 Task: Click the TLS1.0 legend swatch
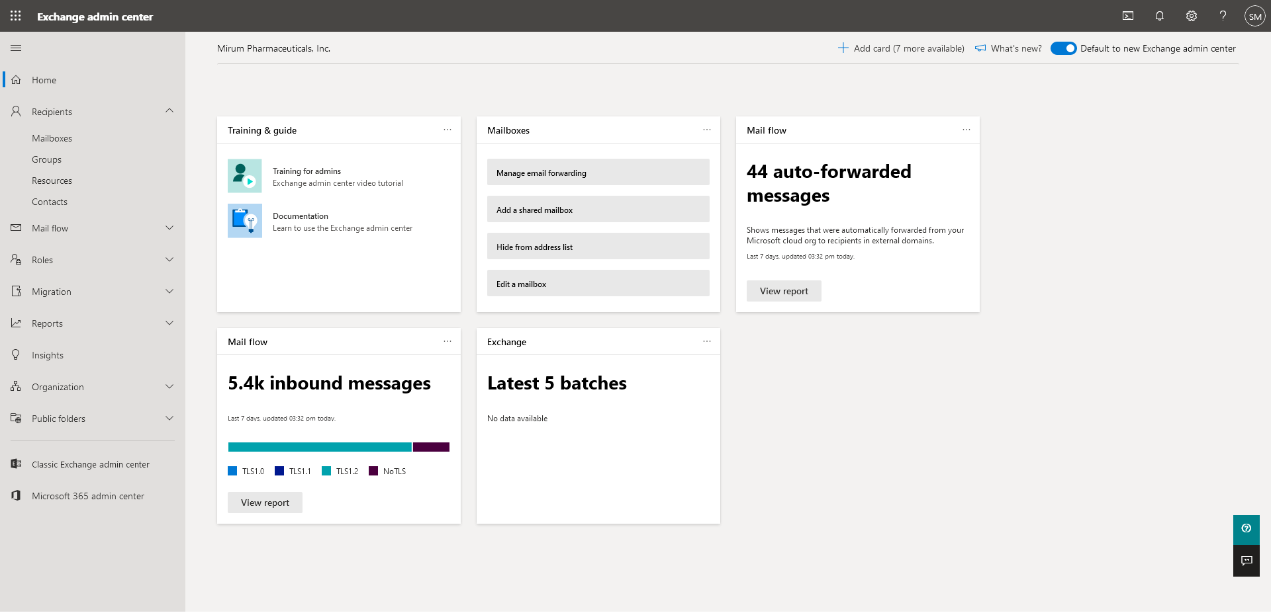coord(232,471)
